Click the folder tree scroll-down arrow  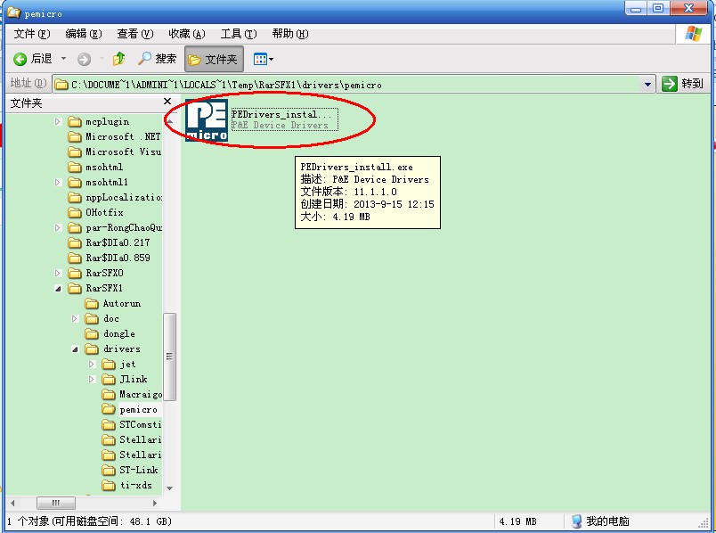(169, 488)
